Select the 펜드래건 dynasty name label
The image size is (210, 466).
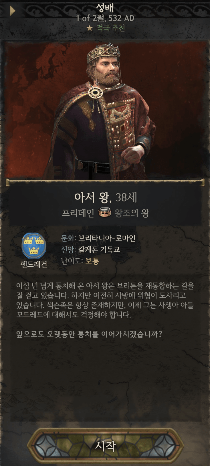click(34, 264)
